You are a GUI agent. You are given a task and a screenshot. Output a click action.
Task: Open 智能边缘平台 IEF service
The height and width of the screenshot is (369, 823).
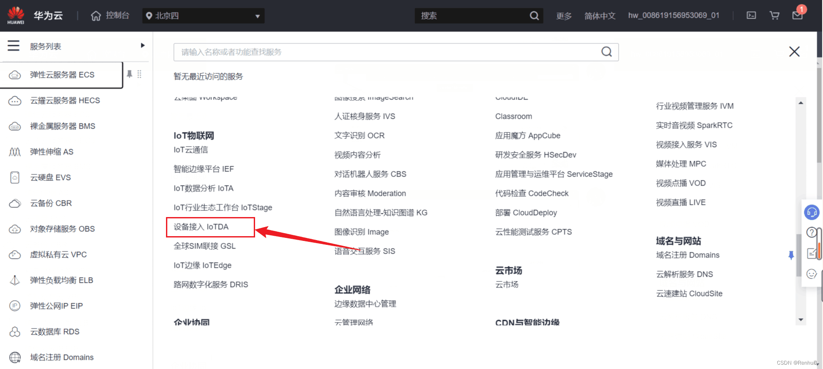coord(204,169)
